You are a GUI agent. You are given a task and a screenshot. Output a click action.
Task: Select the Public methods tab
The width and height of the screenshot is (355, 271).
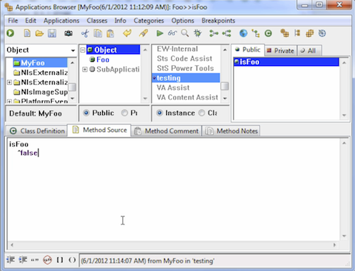coord(248,50)
